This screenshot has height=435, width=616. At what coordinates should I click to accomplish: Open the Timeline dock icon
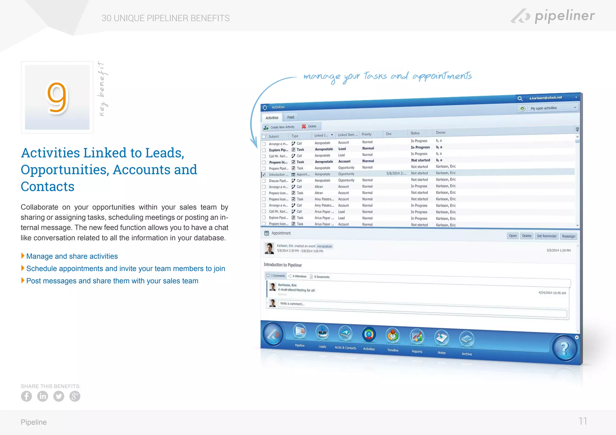[x=393, y=336]
